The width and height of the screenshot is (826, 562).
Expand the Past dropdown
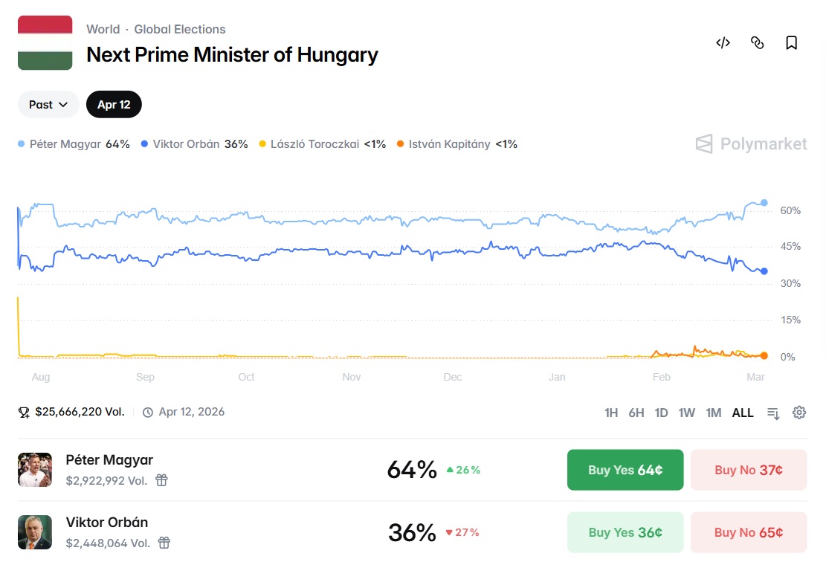[48, 105]
